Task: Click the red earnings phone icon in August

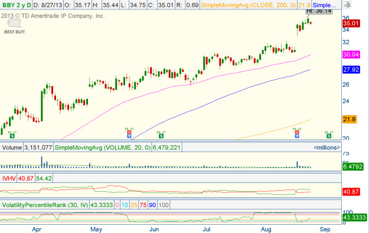Action: 297,132
